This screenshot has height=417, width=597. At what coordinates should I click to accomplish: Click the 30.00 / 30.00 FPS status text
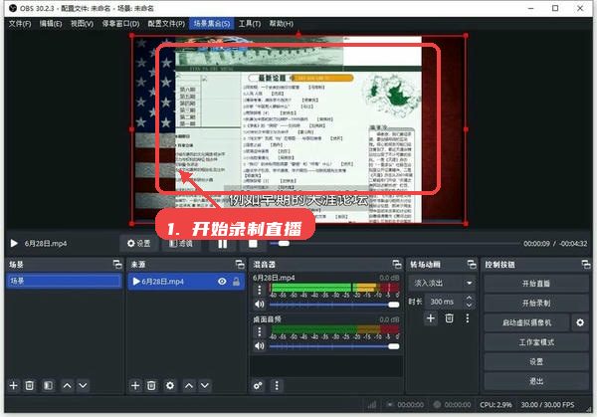[x=547, y=404]
